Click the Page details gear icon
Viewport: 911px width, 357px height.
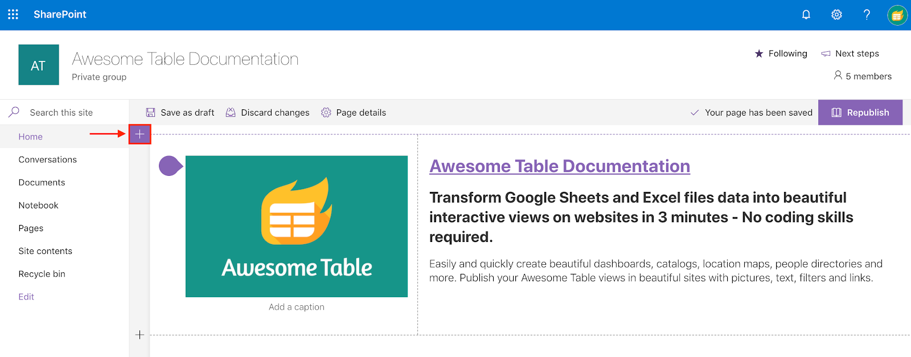click(326, 113)
